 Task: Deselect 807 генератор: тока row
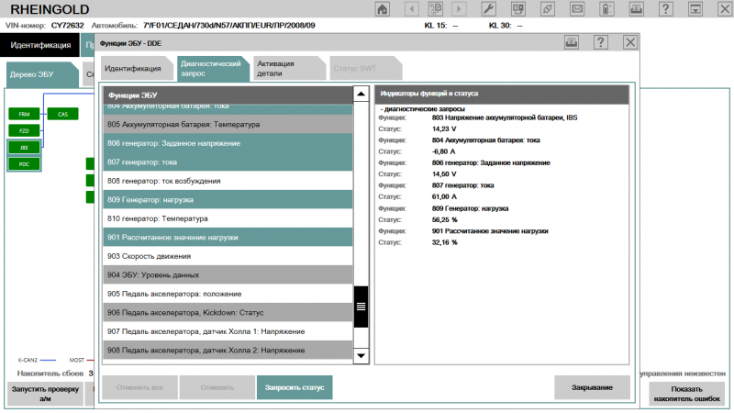pyautogui.click(x=228, y=162)
